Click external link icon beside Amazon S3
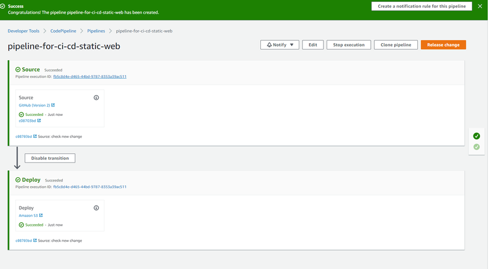Screen dimensions: 489x269 [x=41, y=216]
